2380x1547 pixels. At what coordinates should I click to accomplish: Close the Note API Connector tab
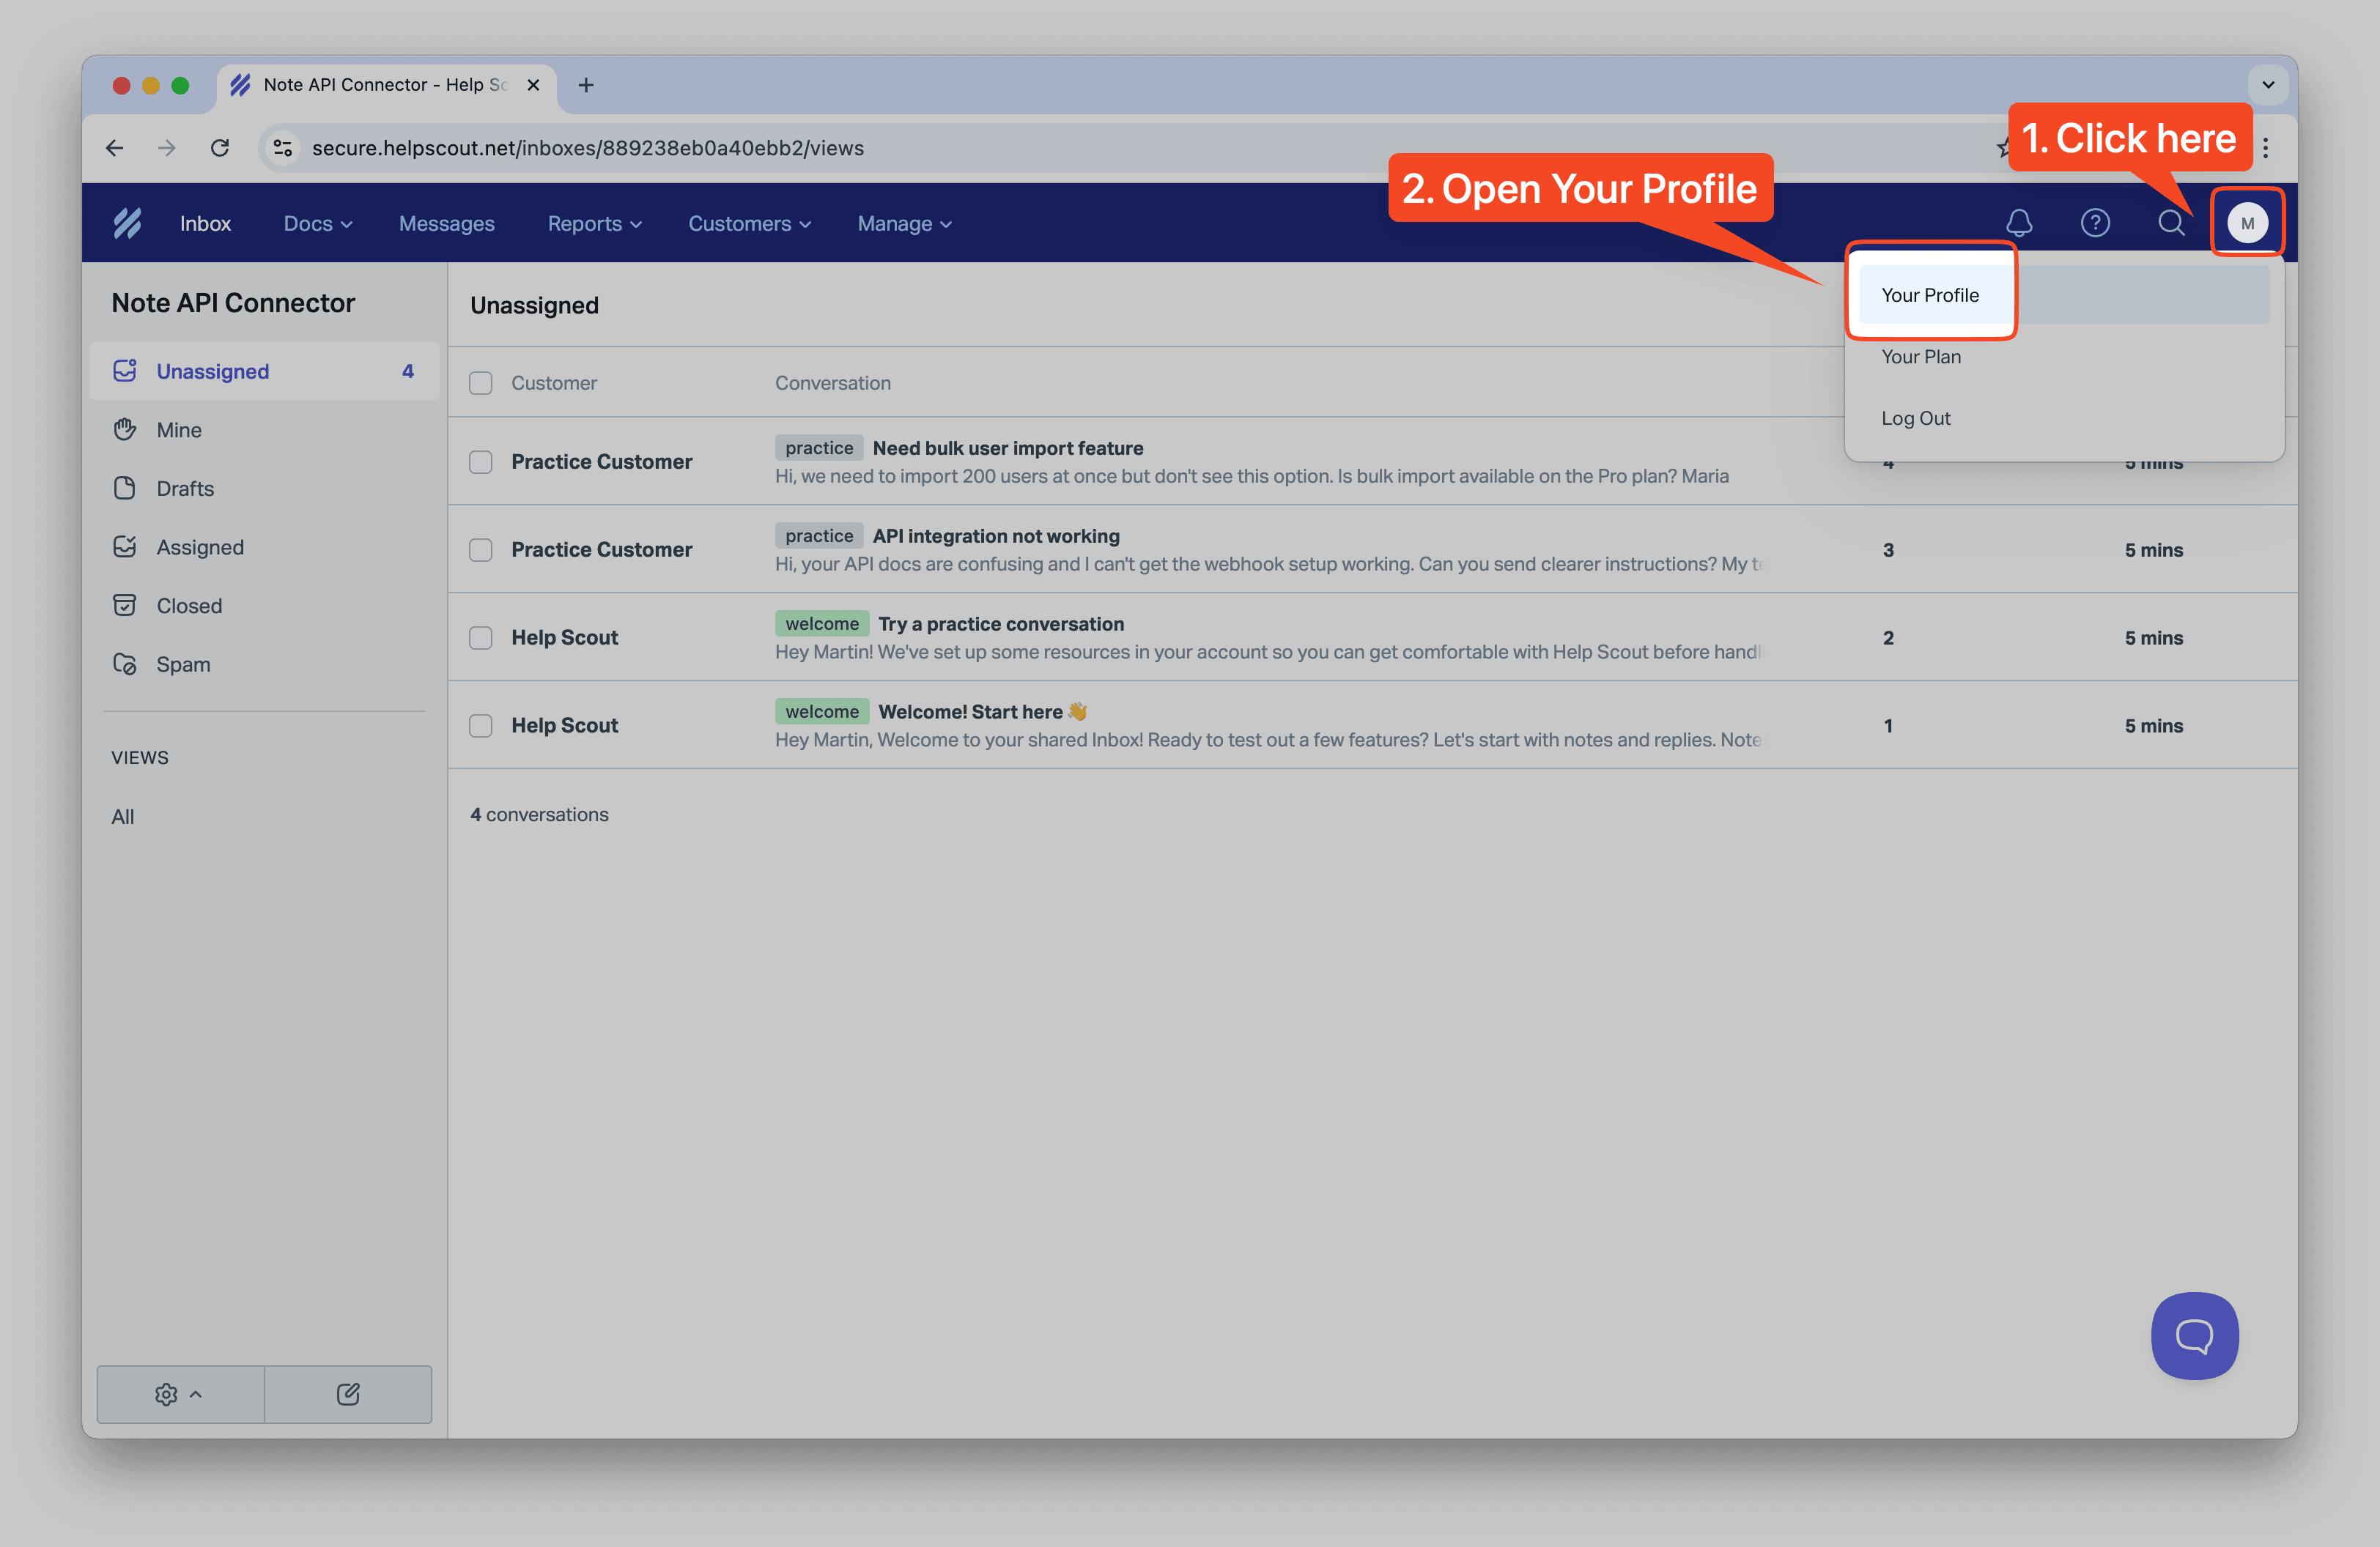coord(534,85)
